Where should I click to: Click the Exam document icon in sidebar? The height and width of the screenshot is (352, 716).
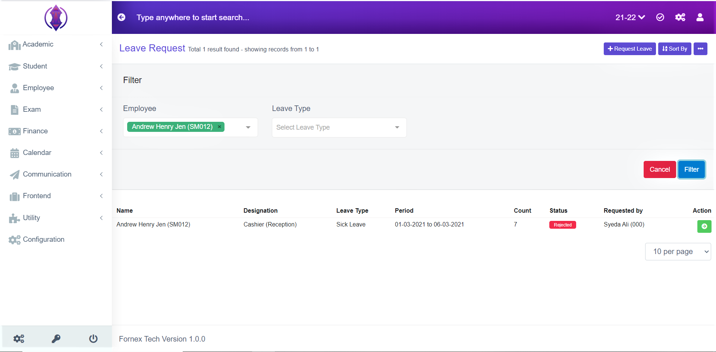[x=15, y=110]
